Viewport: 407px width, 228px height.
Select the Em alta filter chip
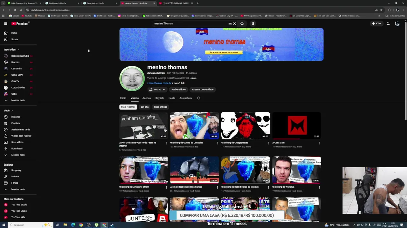pos(145,107)
